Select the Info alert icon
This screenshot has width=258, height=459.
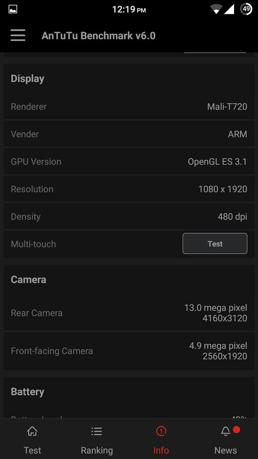coord(161,431)
